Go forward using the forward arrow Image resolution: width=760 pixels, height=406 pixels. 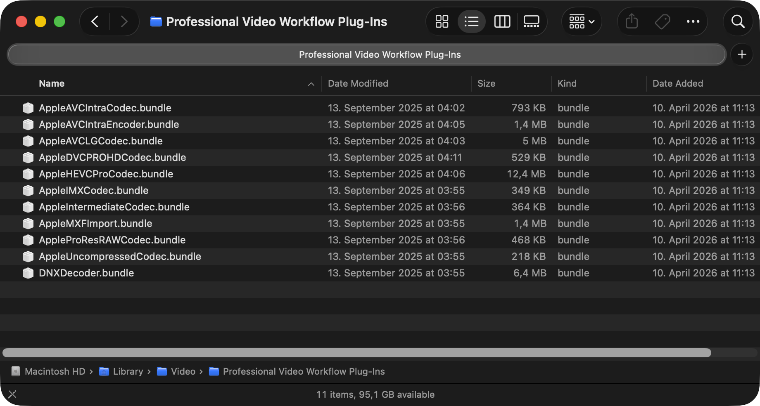(x=124, y=21)
